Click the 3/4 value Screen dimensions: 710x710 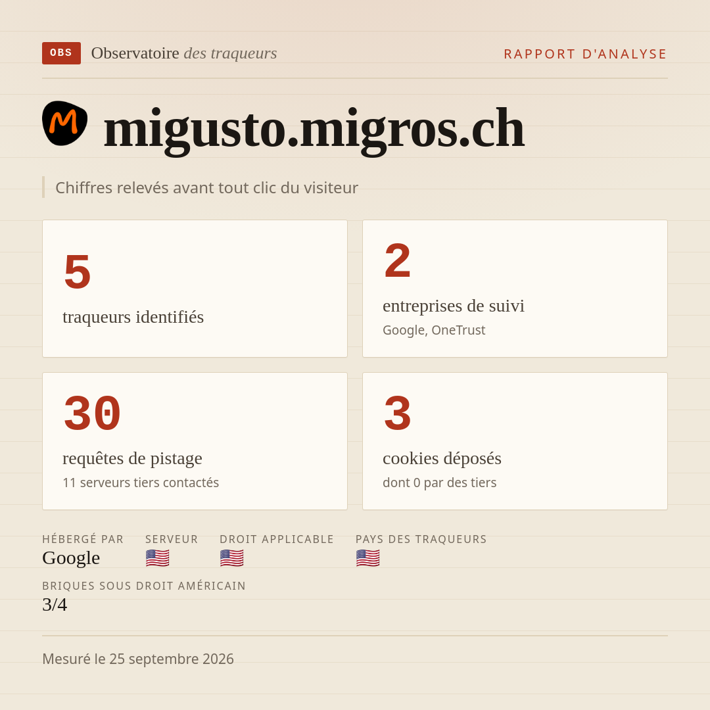click(55, 605)
